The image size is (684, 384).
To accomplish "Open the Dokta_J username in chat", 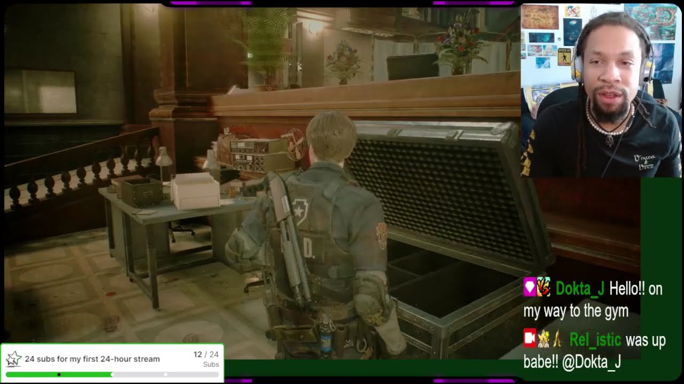I will [x=580, y=289].
